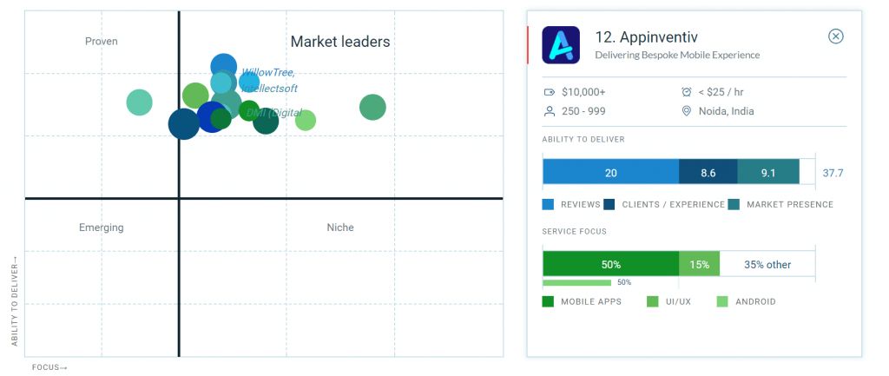Click the Android 50% sub-bar
This screenshot has width=889, height=376.
(576, 282)
